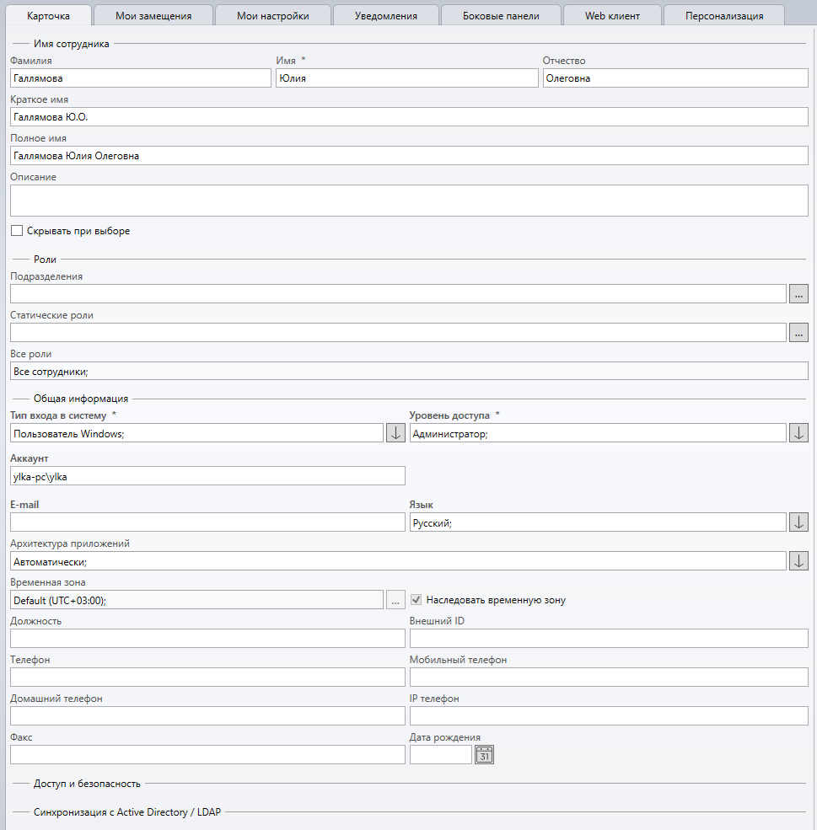Open Статические роли selection ellipsis button
Screen dimensions: 817x830
798,333
